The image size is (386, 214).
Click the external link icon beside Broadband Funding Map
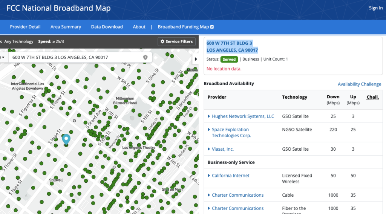click(x=212, y=27)
